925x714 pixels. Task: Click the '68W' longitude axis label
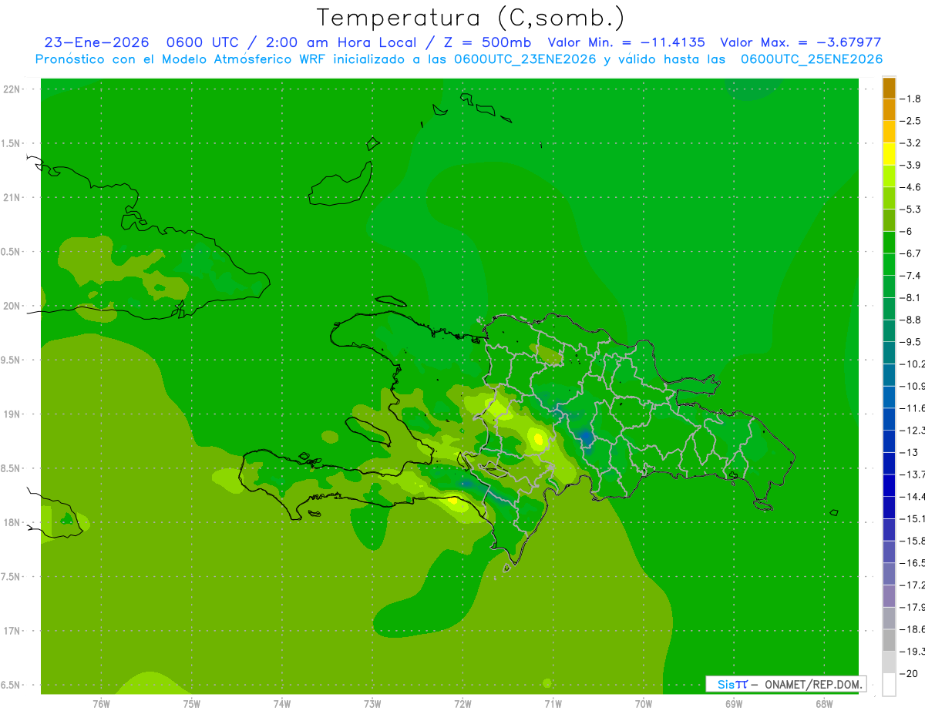click(x=823, y=704)
